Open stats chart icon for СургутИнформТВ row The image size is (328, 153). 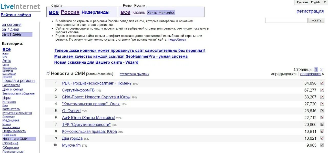click(x=322, y=90)
